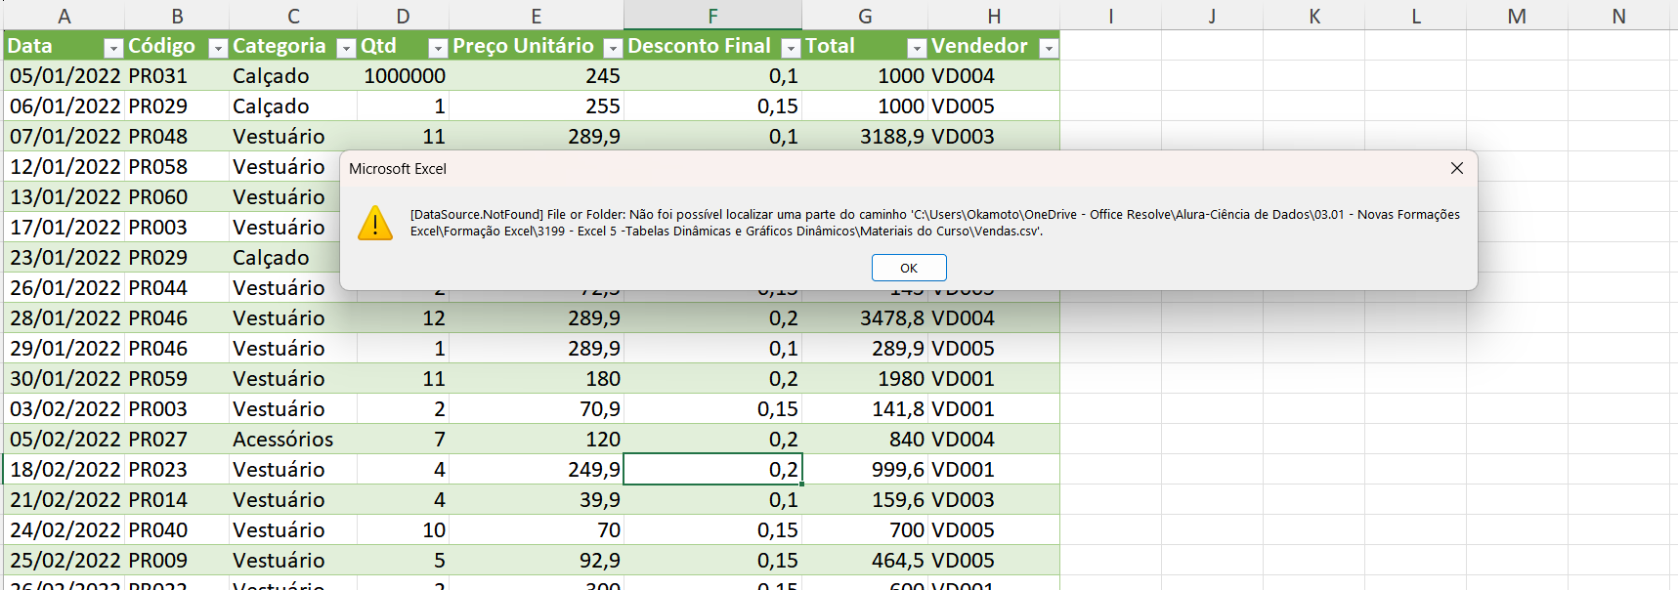The height and width of the screenshot is (590, 1678).
Task: Click unit price 245 in first row
Action: [x=537, y=76]
